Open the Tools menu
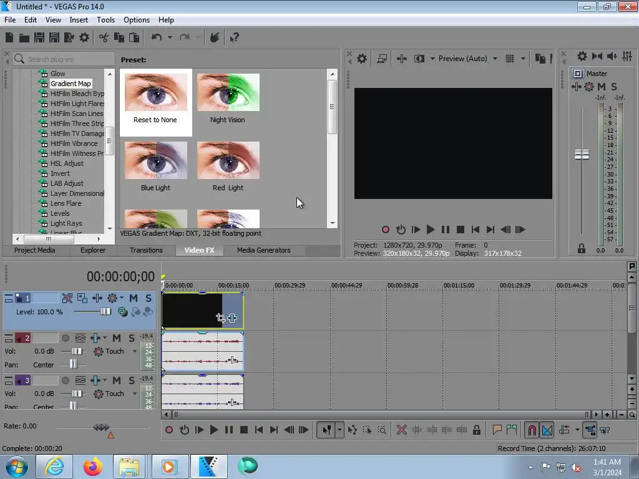 tap(105, 19)
